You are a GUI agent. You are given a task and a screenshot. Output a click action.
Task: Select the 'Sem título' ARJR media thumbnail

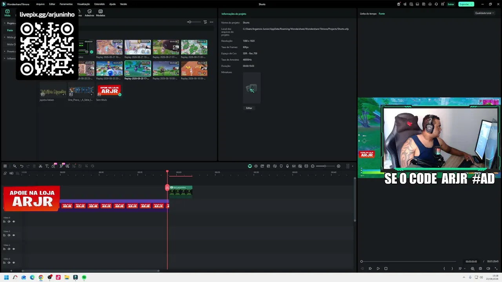pos(109,91)
